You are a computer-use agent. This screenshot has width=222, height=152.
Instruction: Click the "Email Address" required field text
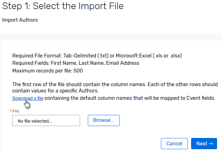click(123, 63)
